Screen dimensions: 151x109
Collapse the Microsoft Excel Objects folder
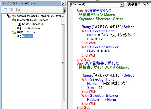[x=9, y=20]
